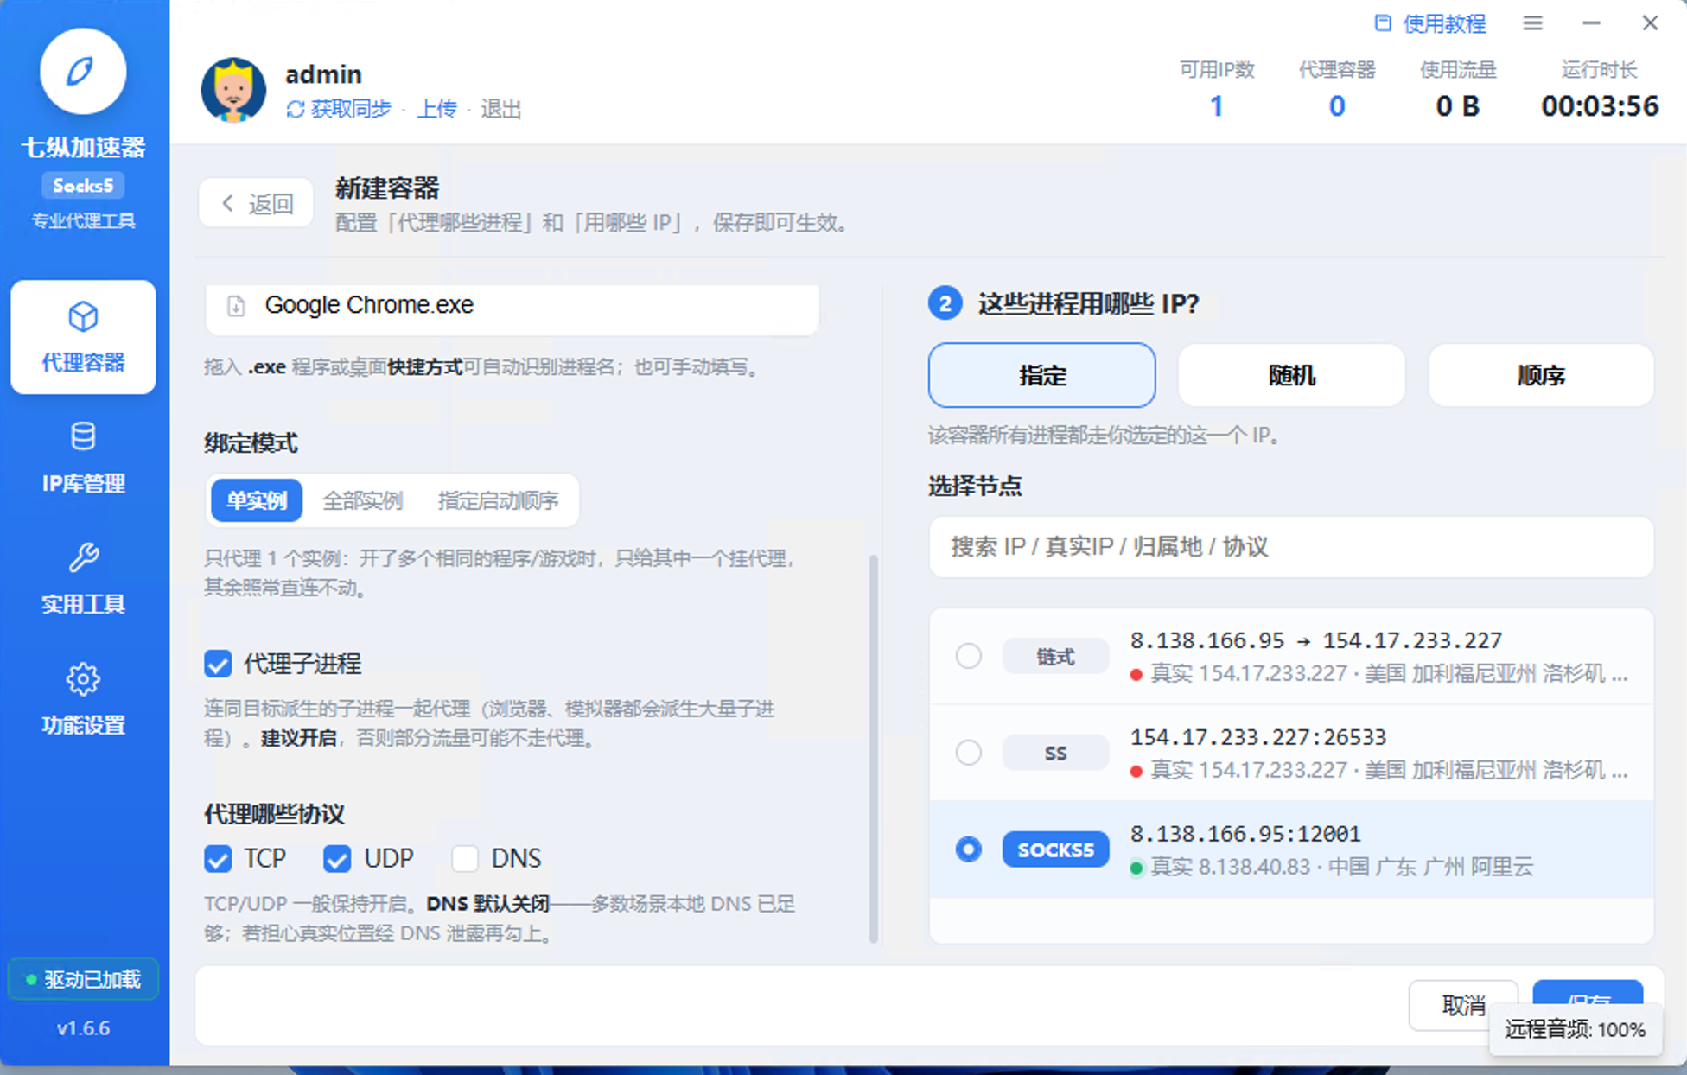Click 上传 link
This screenshot has height=1075, width=1687.
[x=437, y=109]
